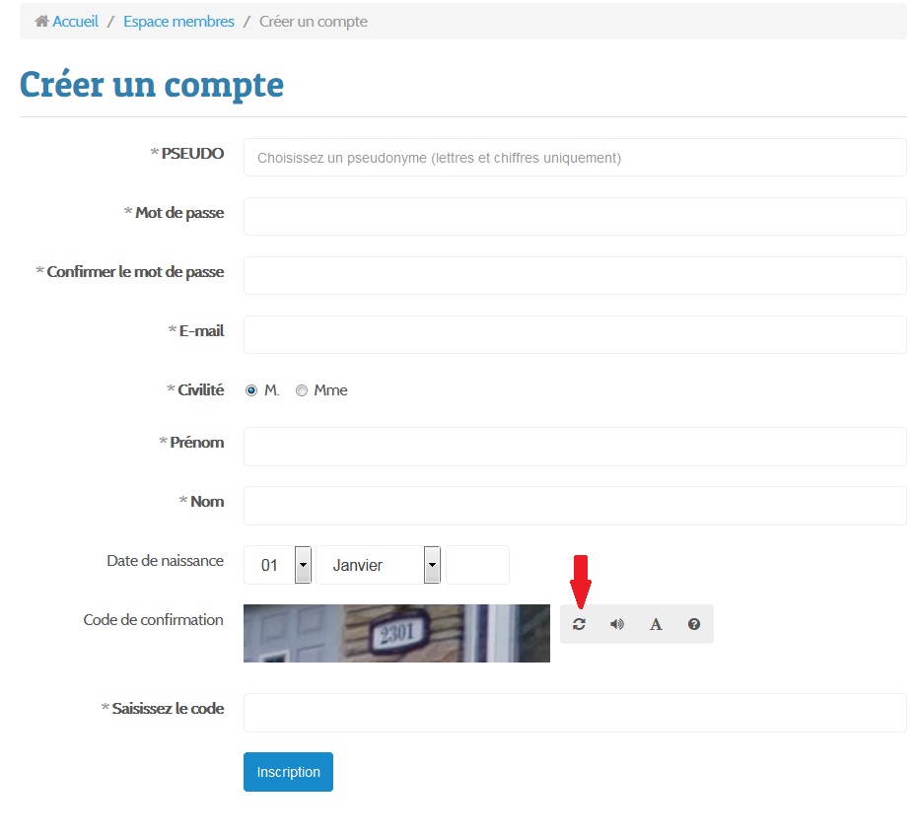Click the Code de confirmation label

(154, 620)
